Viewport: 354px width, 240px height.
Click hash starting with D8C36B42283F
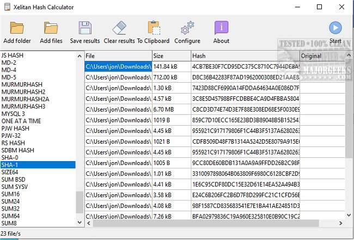(x=246, y=77)
